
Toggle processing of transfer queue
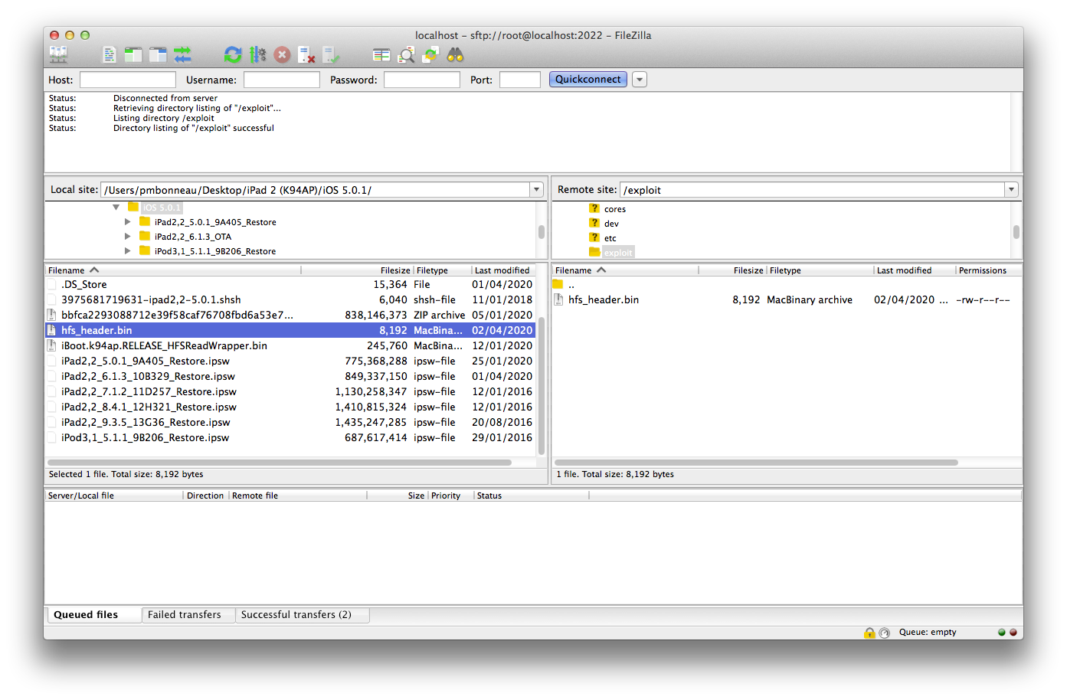tap(258, 54)
